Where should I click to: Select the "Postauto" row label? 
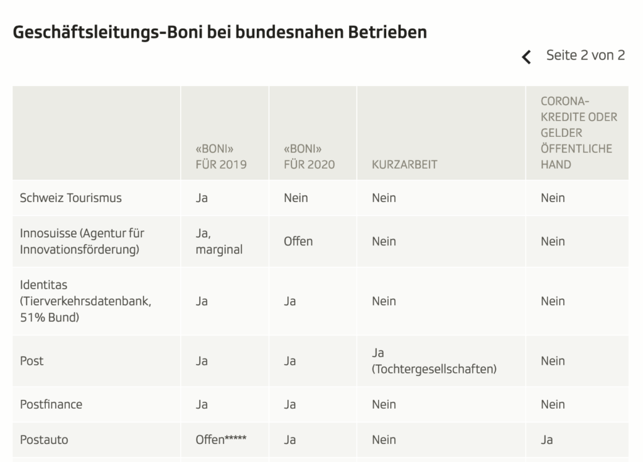(44, 439)
